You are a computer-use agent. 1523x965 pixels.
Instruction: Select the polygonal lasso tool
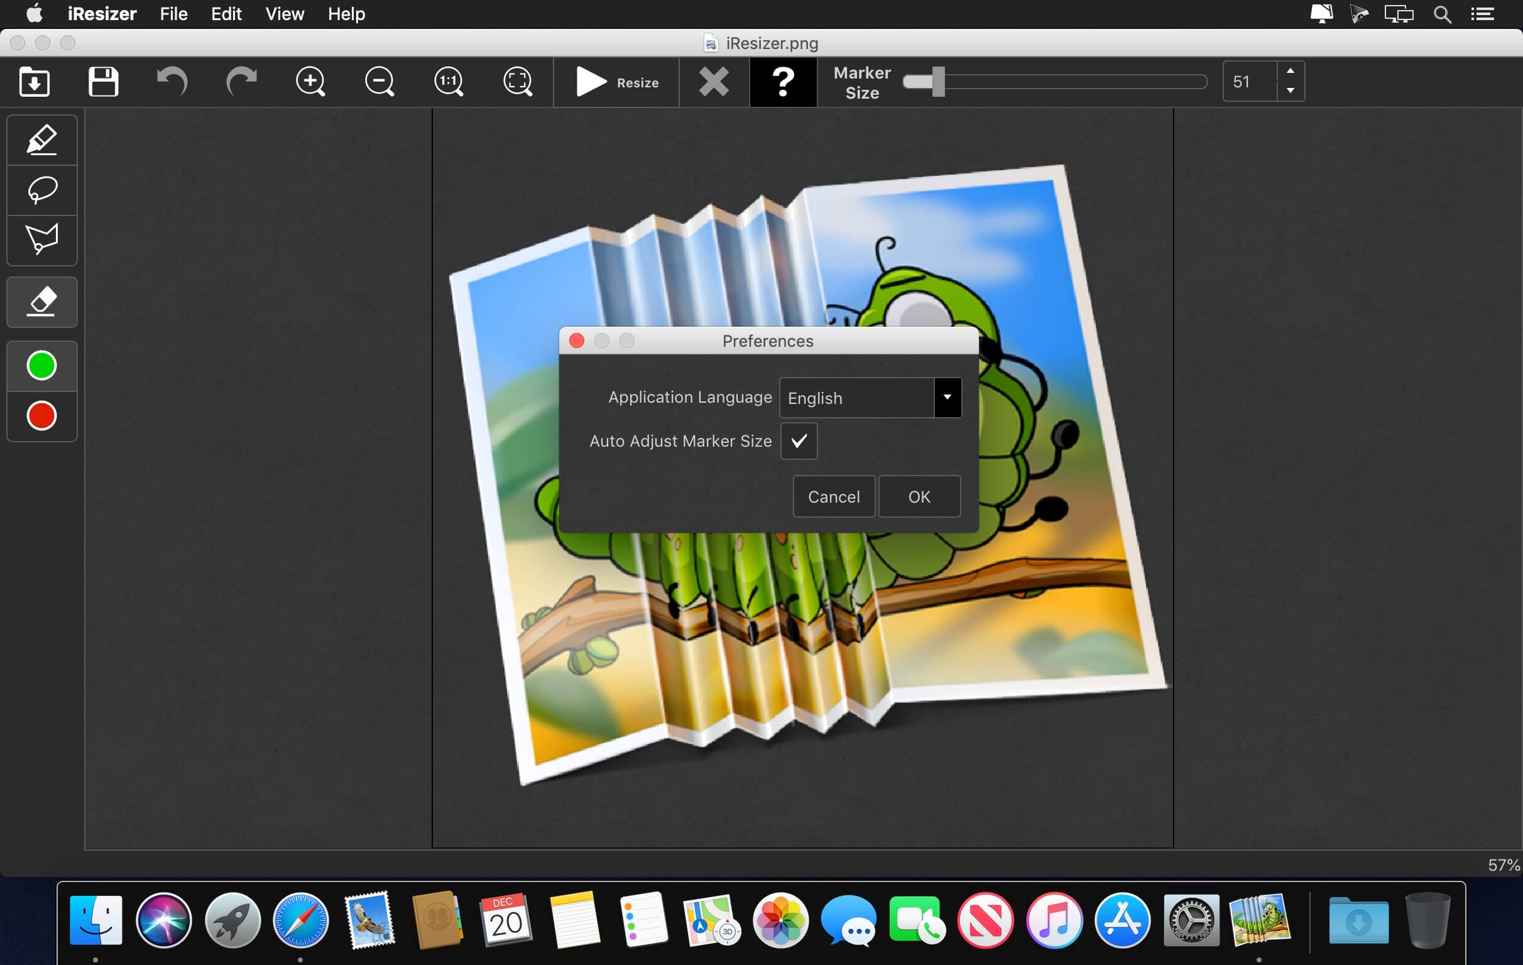(x=41, y=239)
